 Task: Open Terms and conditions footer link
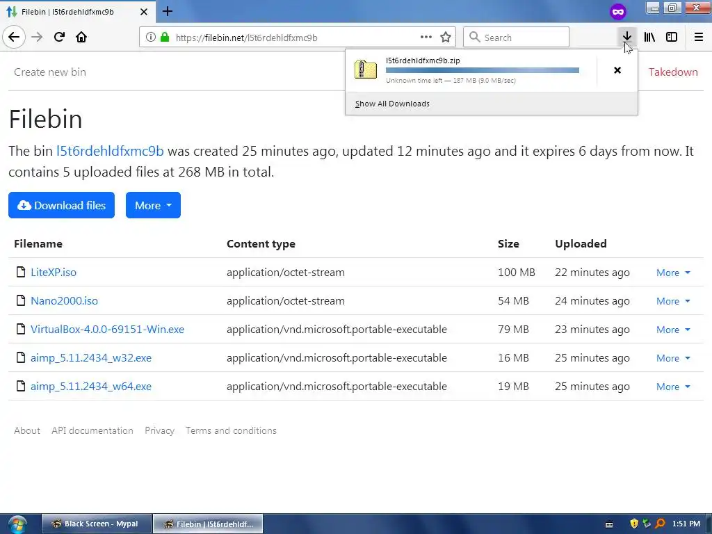(x=231, y=430)
